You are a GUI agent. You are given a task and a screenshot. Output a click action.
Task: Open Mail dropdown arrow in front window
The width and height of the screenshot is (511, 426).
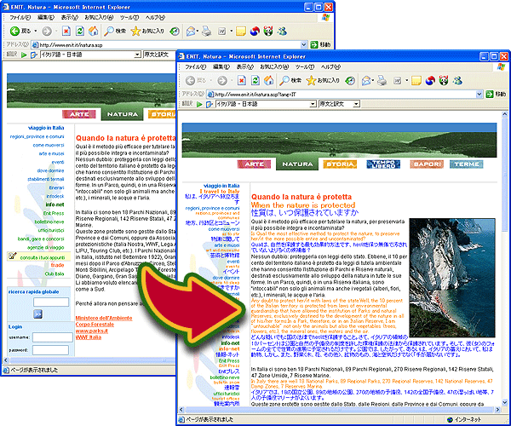point(372,80)
